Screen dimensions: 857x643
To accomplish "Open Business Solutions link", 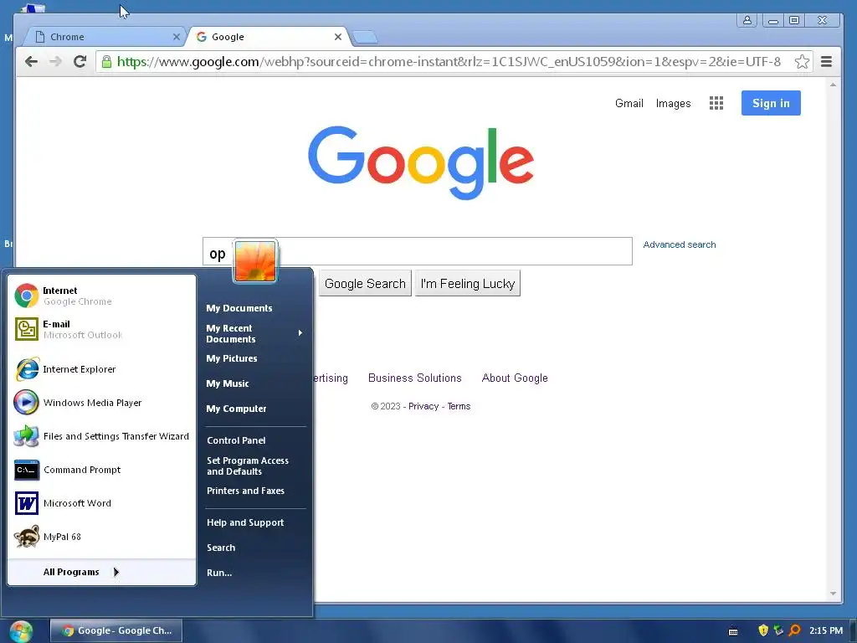I will click(x=415, y=378).
